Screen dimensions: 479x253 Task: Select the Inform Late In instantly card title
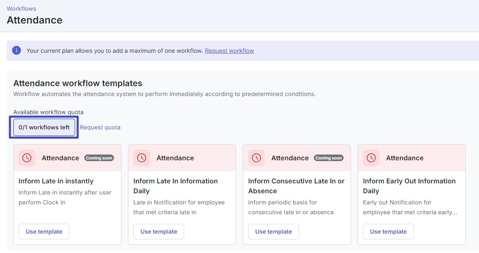(x=56, y=181)
